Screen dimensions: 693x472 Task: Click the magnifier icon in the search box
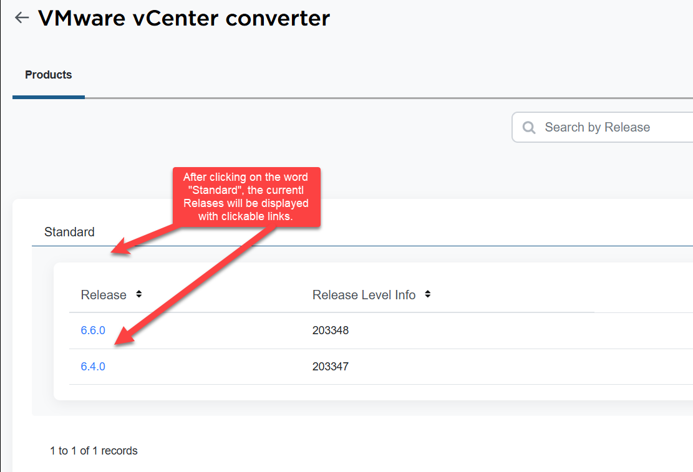pos(529,128)
